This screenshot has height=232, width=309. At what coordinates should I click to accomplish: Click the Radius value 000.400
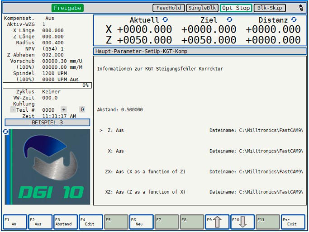coord(53,43)
